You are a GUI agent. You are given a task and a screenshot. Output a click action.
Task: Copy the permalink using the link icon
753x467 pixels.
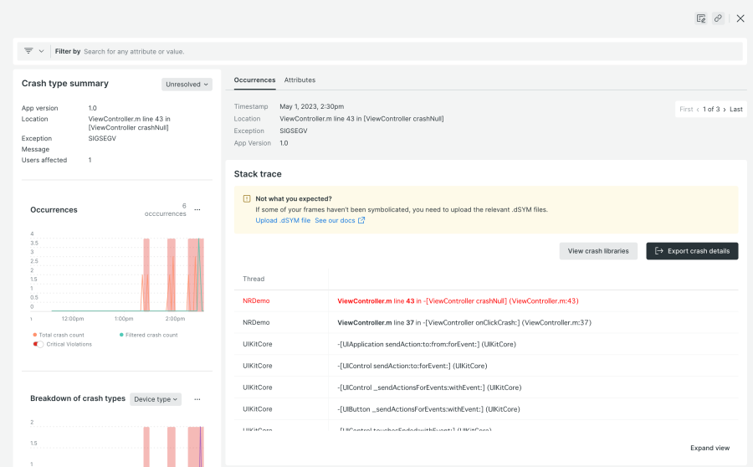[x=718, y=18]
